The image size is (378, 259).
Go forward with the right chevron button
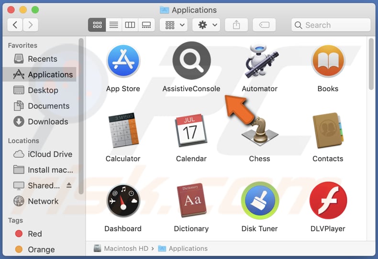[x=30, y=25]
